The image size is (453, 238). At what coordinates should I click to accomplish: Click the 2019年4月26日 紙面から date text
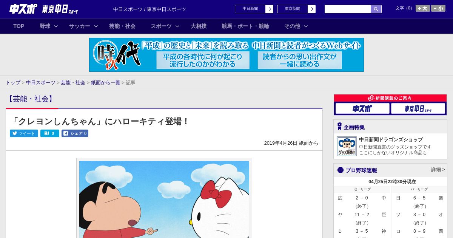(x=291, y=143)
